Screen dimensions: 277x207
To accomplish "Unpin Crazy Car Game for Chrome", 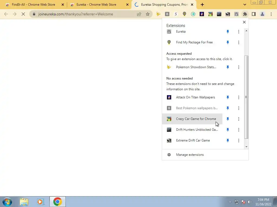I will pos(228,119).
